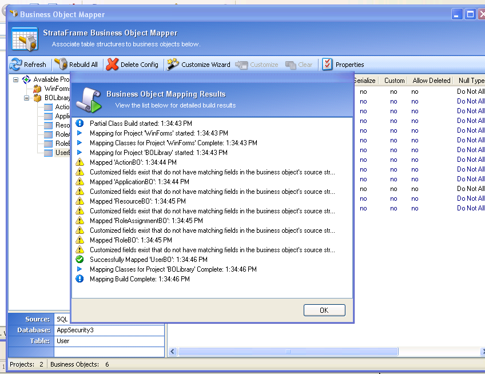Select the 'Mapping Build Complete' log entry
The height and width of the screenshot is (374, 485).
(140, 279)
